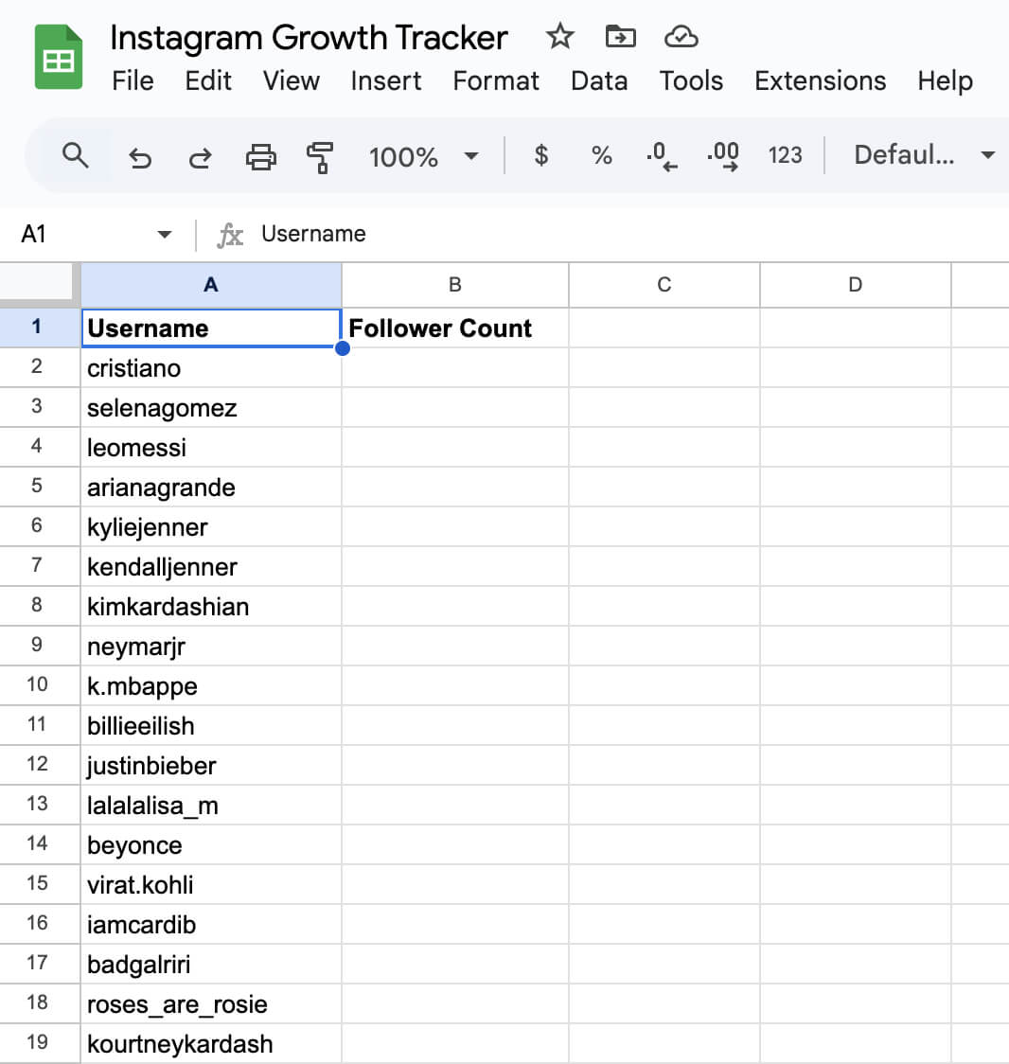Screen dimensions: 1009x1064
Task: Click the redo arrow icon
Action: tap(200, 157)
